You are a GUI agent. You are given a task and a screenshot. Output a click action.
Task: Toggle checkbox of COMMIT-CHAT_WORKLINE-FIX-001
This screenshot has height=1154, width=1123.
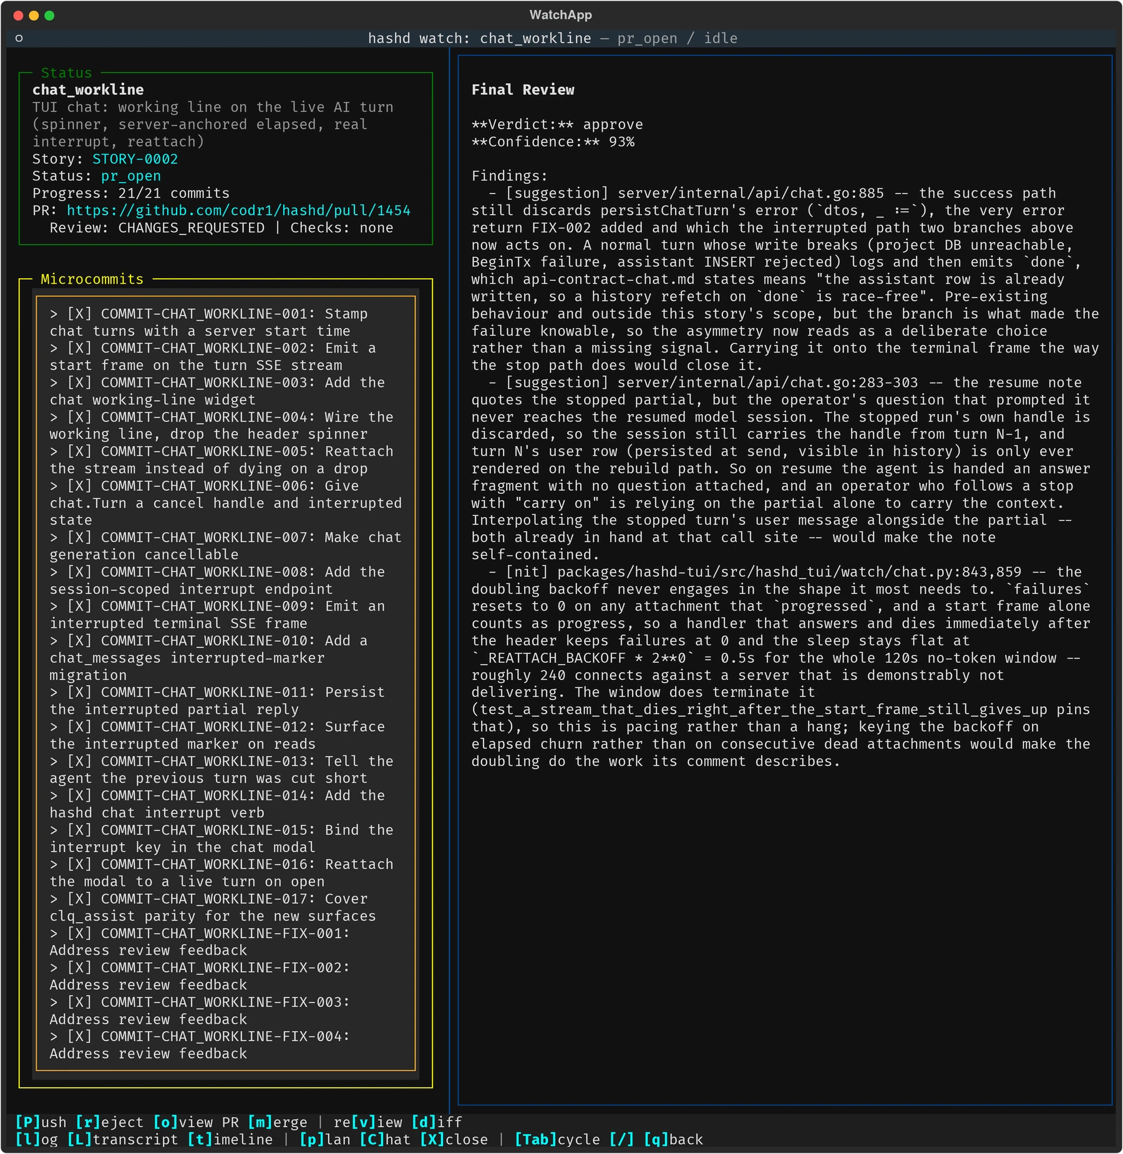click(x=79, y=933)
